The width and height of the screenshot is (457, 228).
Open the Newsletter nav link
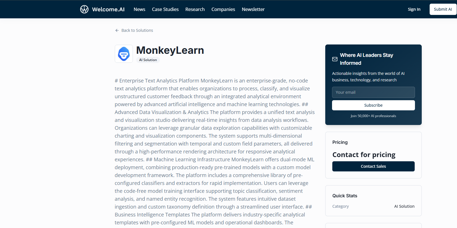click(253, 9)
